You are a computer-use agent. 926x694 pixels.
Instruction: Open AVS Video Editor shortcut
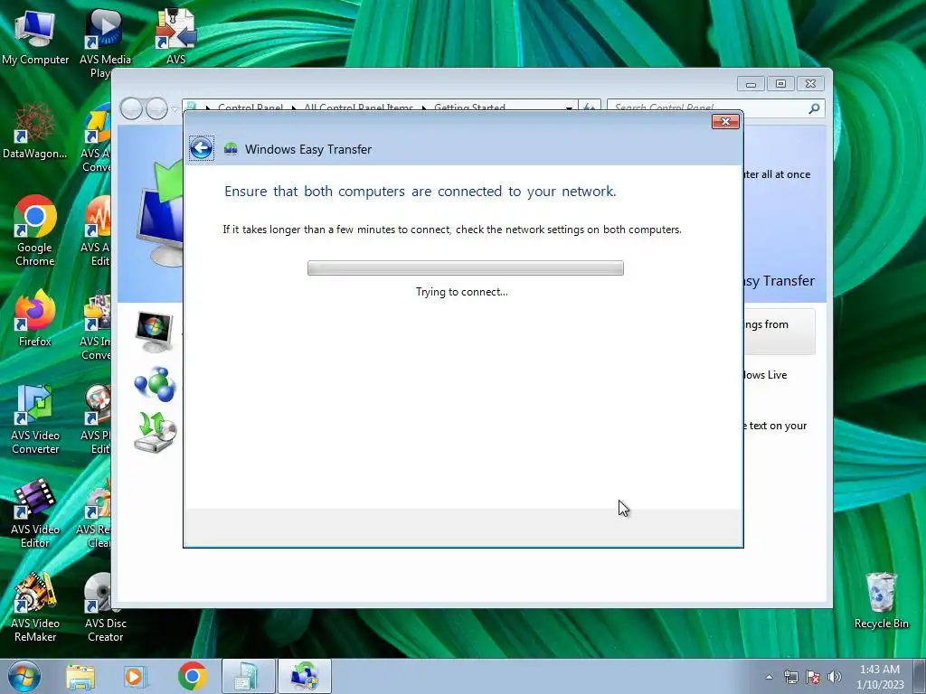(35, 513)
